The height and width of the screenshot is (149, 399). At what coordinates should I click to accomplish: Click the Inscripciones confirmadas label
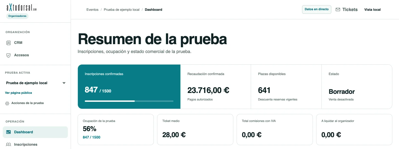[104, 74]
